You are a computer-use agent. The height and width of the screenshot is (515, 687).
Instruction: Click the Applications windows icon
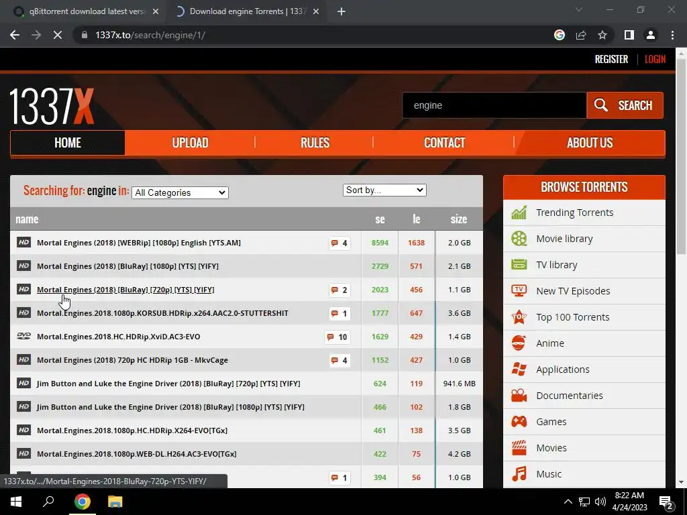[x=519, y=369]
